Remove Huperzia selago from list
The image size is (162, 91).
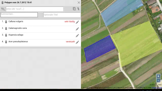coord(6,35)
